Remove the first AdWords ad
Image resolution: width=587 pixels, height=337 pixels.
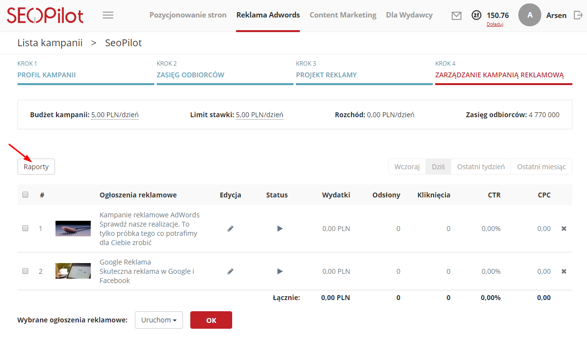(564, 229)
